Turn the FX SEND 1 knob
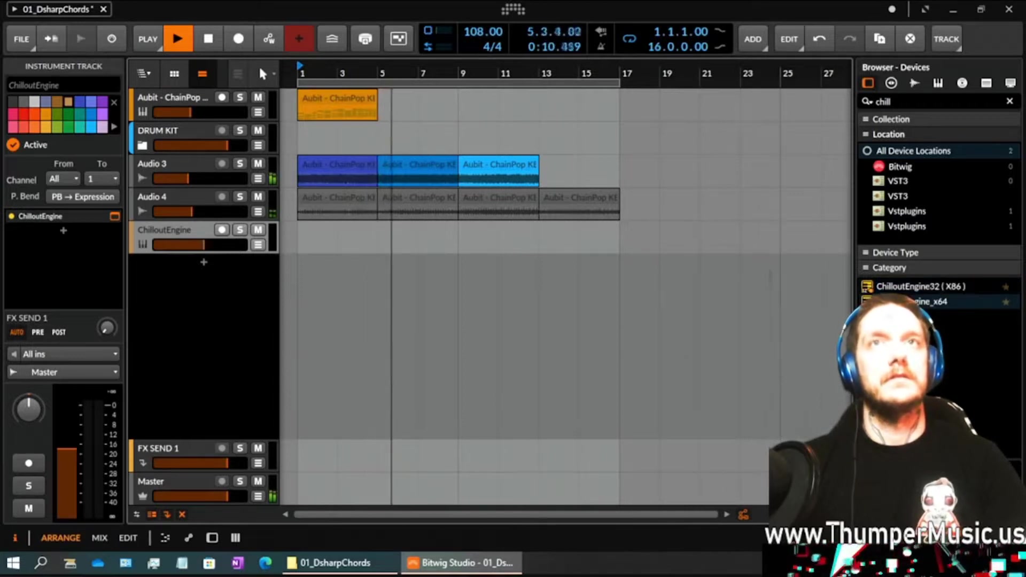Viewport: 1026px width, 577px height. 107,327
